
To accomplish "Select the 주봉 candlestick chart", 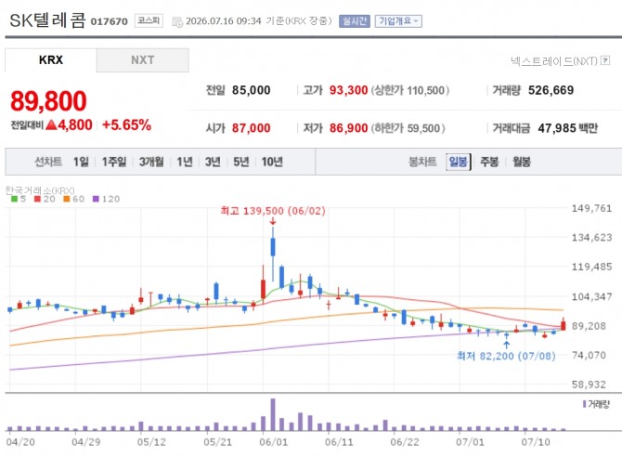I will pyautogui.click(x=489, y=162).
